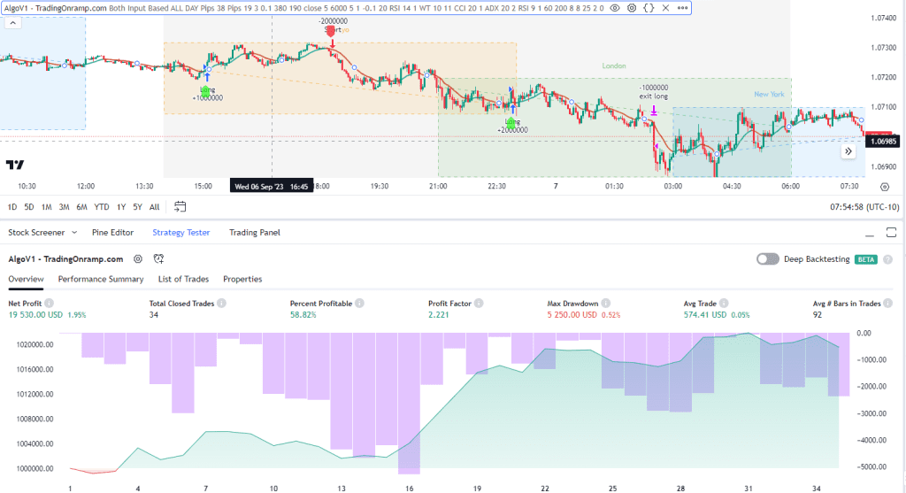Switch to the Performance Summary tab
The image size is (906, 493).
click(100, 279)
